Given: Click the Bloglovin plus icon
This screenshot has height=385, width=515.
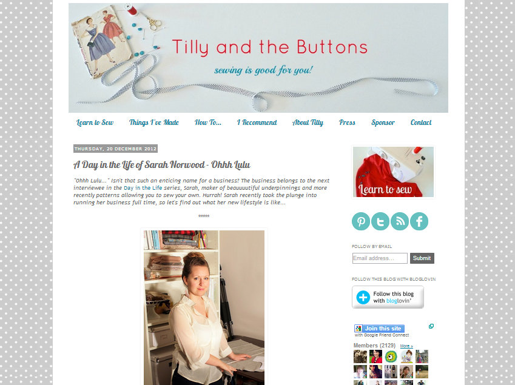Looking at the screenshot, I should pyautogui.click(x=363, y=297).
